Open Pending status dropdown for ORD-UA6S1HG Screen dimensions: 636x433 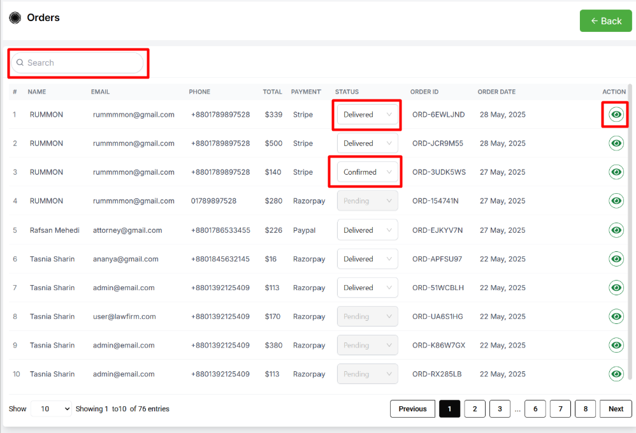(x=368, y=316)
